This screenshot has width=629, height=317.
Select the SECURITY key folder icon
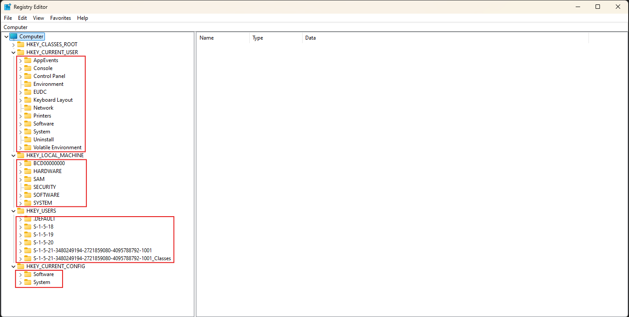coord(28,187)
